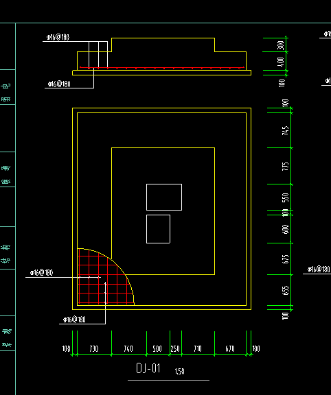Screen dimensions: 331x395
Task: Click the 100 dimension directly below the 400 dimension
Action: point(282,83)
